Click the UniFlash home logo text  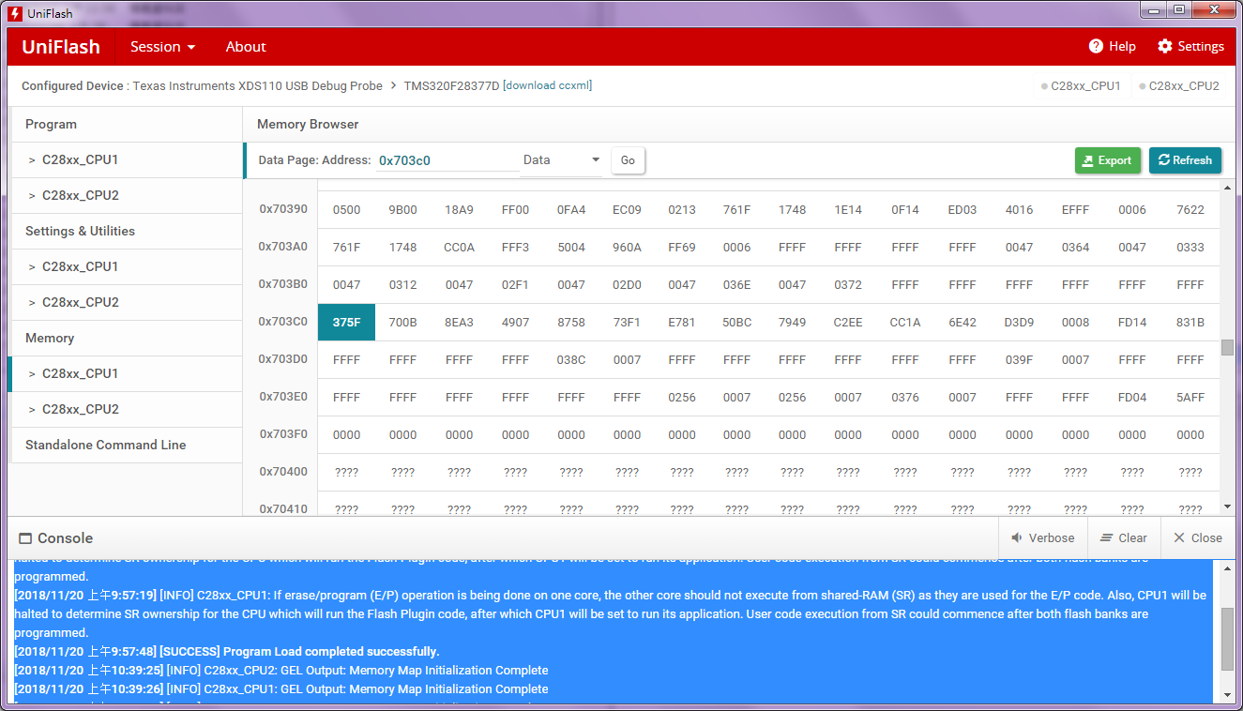click(x=61, y=47)
